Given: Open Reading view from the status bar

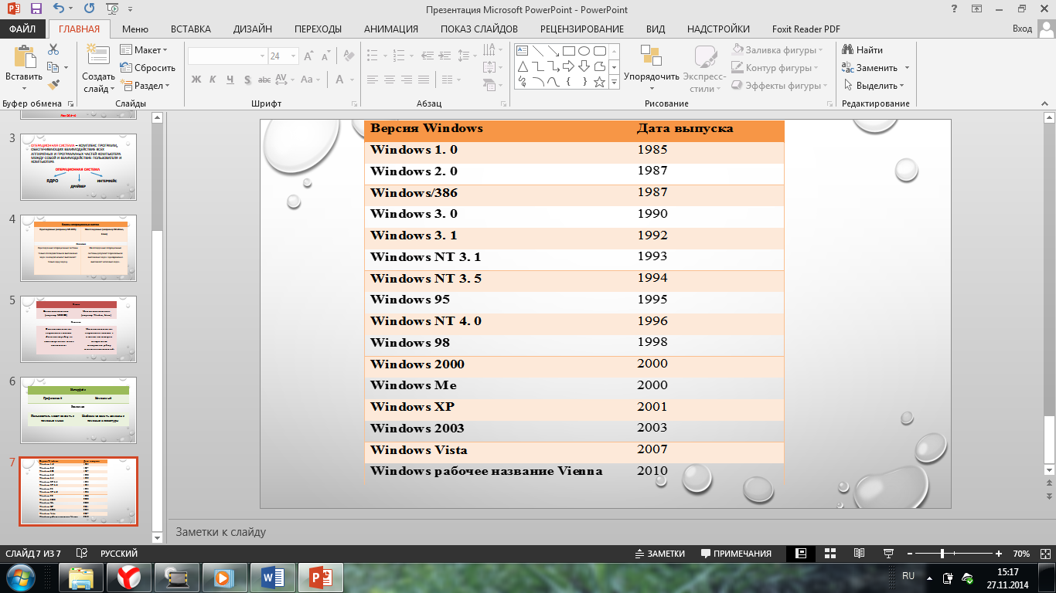Looking at the screenshot, I should point(859,554).
